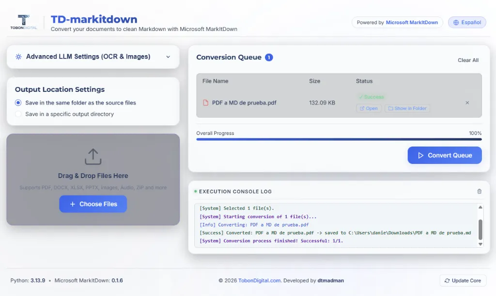
Task: Click the Size column header
Action: click(x=314, y=81)
